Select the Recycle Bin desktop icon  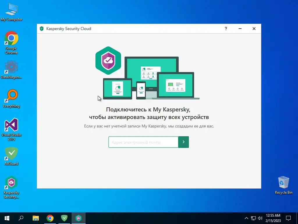tap(283, 185)
